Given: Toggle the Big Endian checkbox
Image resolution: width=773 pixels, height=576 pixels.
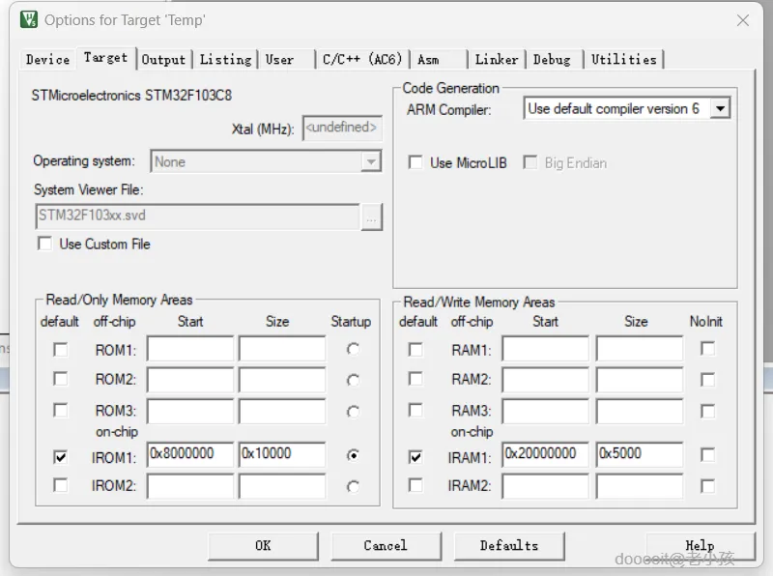Looking at the screenshot, I should coord(530,162).
